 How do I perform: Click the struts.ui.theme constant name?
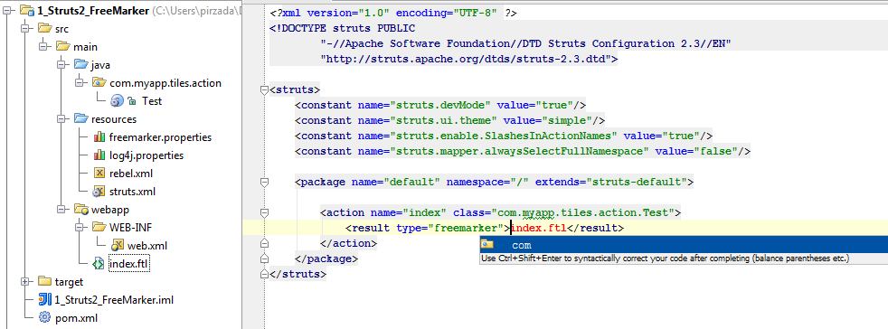click(443, 120)
